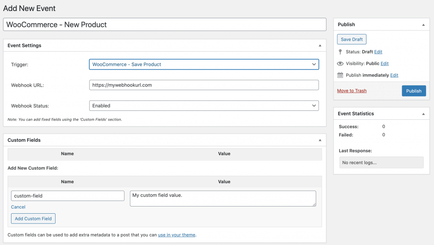Click the Add Custom Field button
This screenshot has width=434, height=245.
point(33,218)
